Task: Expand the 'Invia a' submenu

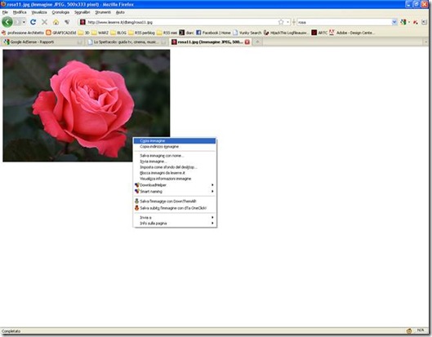Action: 175,218
